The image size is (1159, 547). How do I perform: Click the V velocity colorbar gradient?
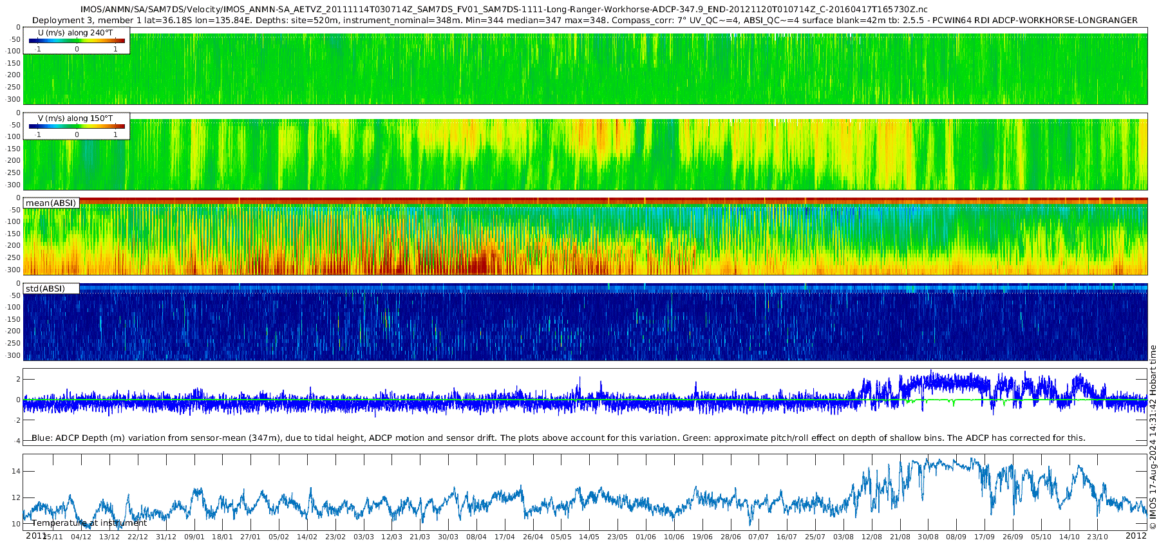(77, 126)
